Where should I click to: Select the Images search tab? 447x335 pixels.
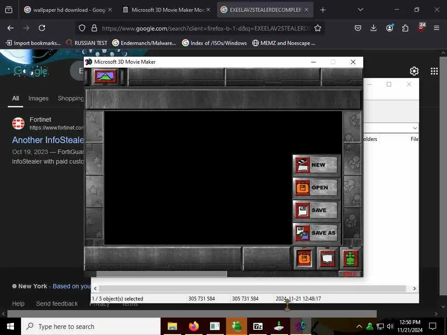(x=38, y=99)
